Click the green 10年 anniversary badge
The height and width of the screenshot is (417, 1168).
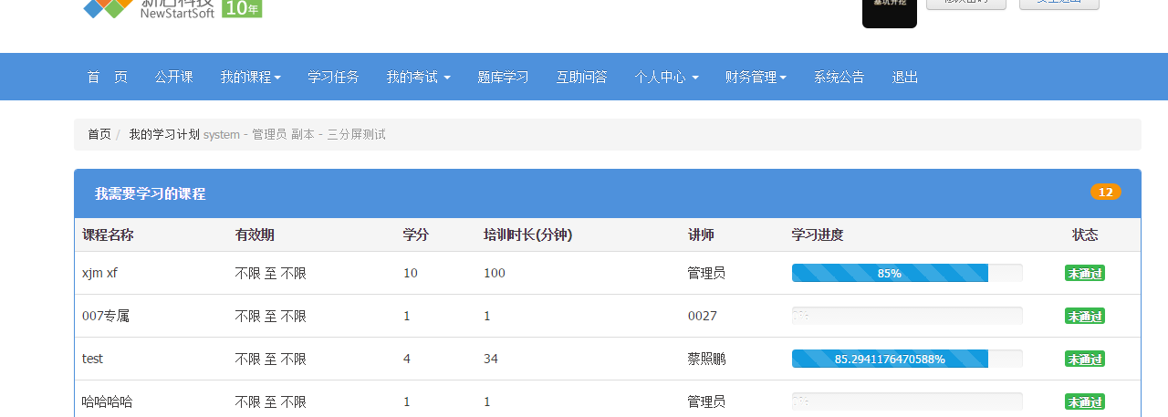pyautogui.click(x=242, y=8)
